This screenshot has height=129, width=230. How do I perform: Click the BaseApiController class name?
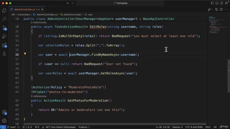click(158, 19)
